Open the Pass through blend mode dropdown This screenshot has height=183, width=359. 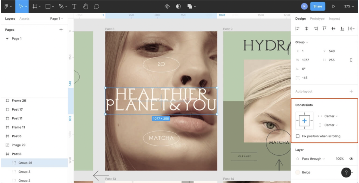[313, 159]
